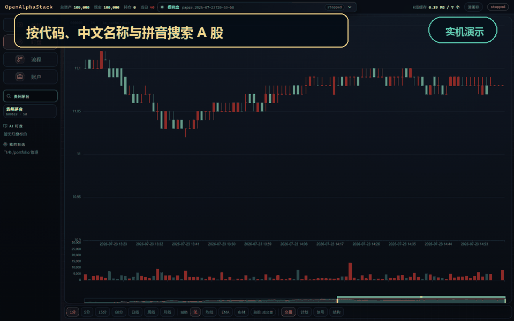
Task: Toggle the 均线 moving average overlay
Action: 209,312
